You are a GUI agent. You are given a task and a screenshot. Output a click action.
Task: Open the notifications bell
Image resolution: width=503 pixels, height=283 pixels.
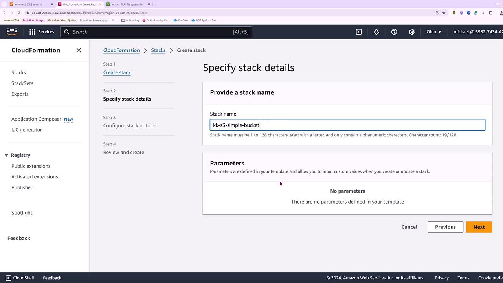coord(376,32)
